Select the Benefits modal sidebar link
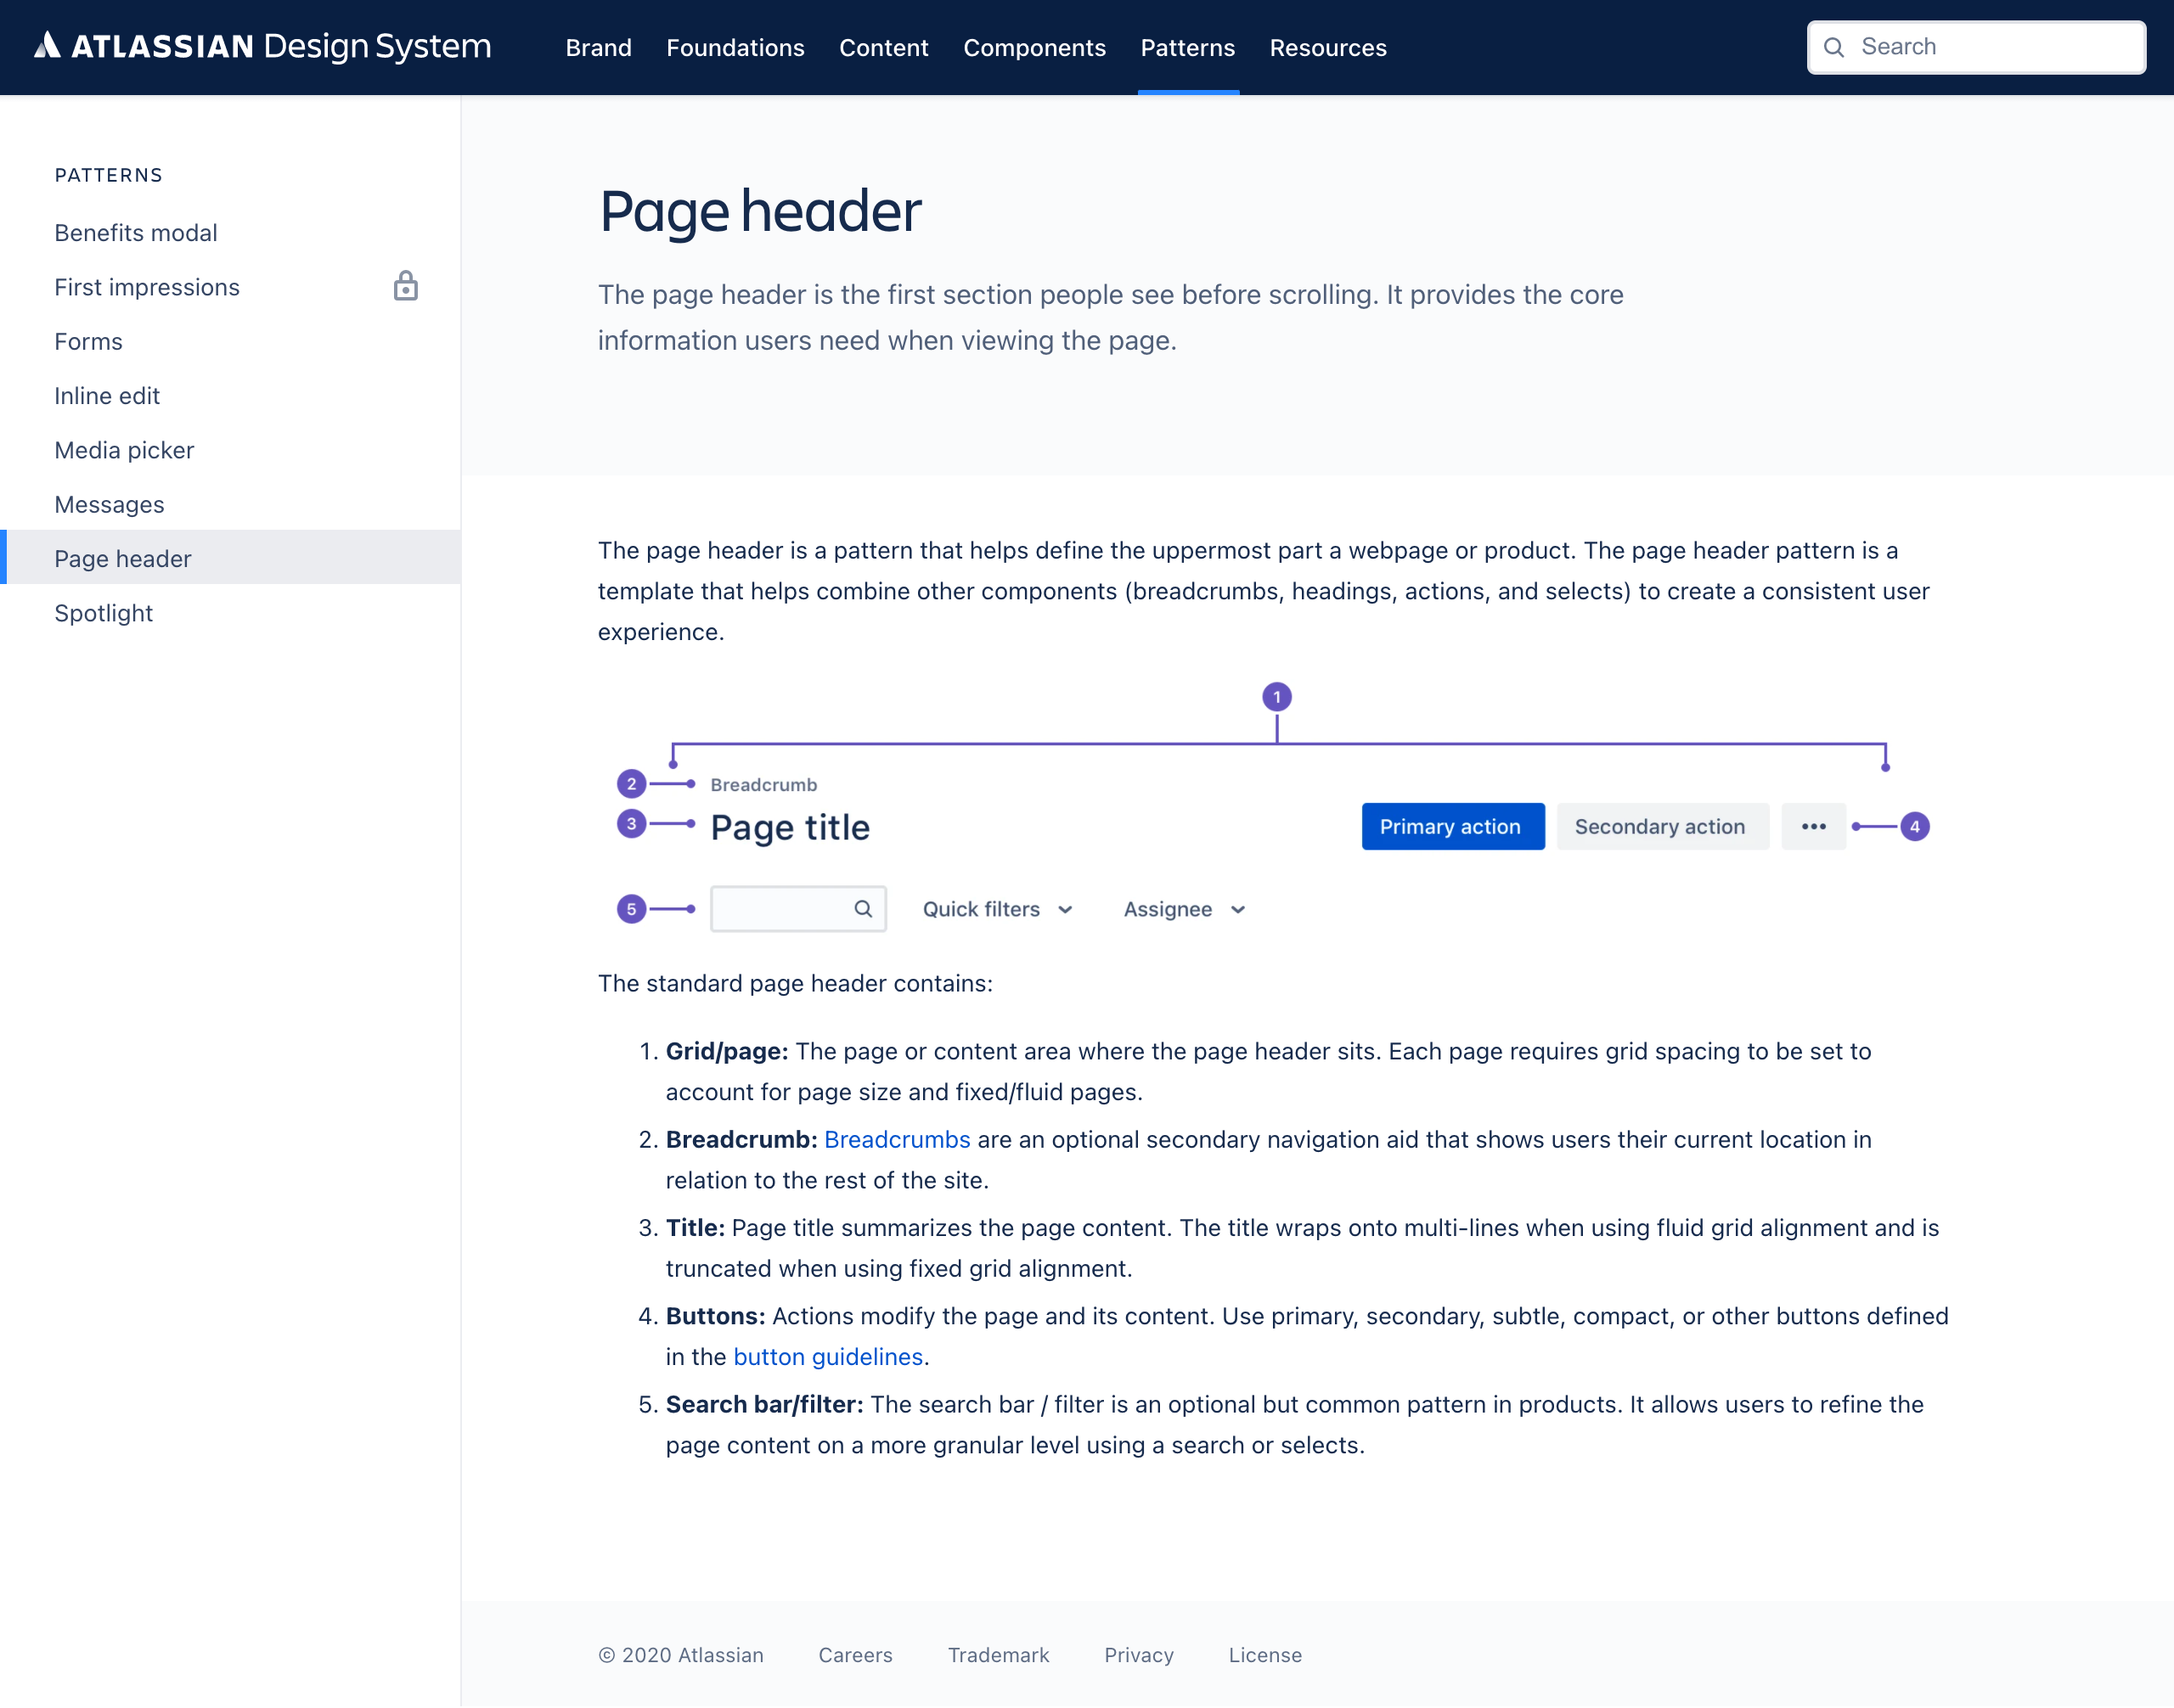This screenshot has height=1708, width=2174. tap(136, 231)
